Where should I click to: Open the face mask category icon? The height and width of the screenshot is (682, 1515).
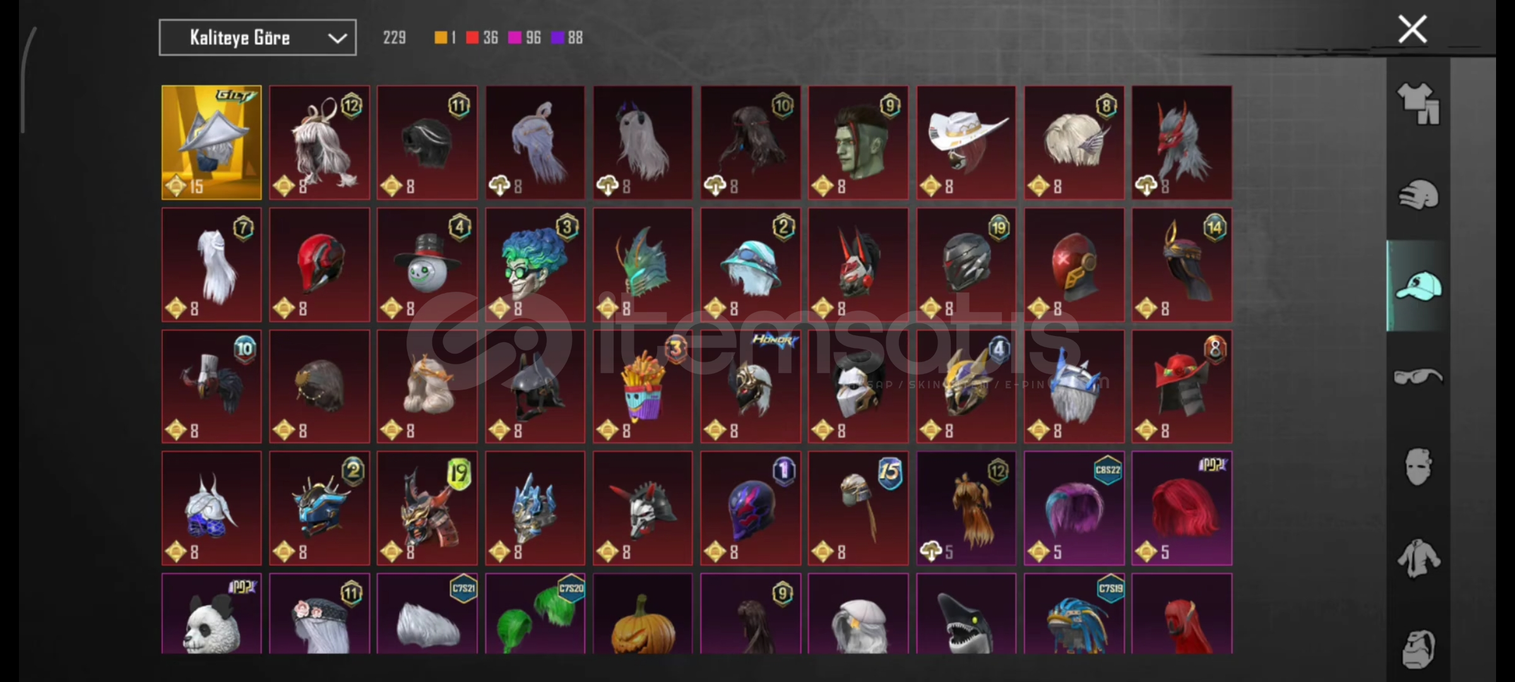(1418, 467)
